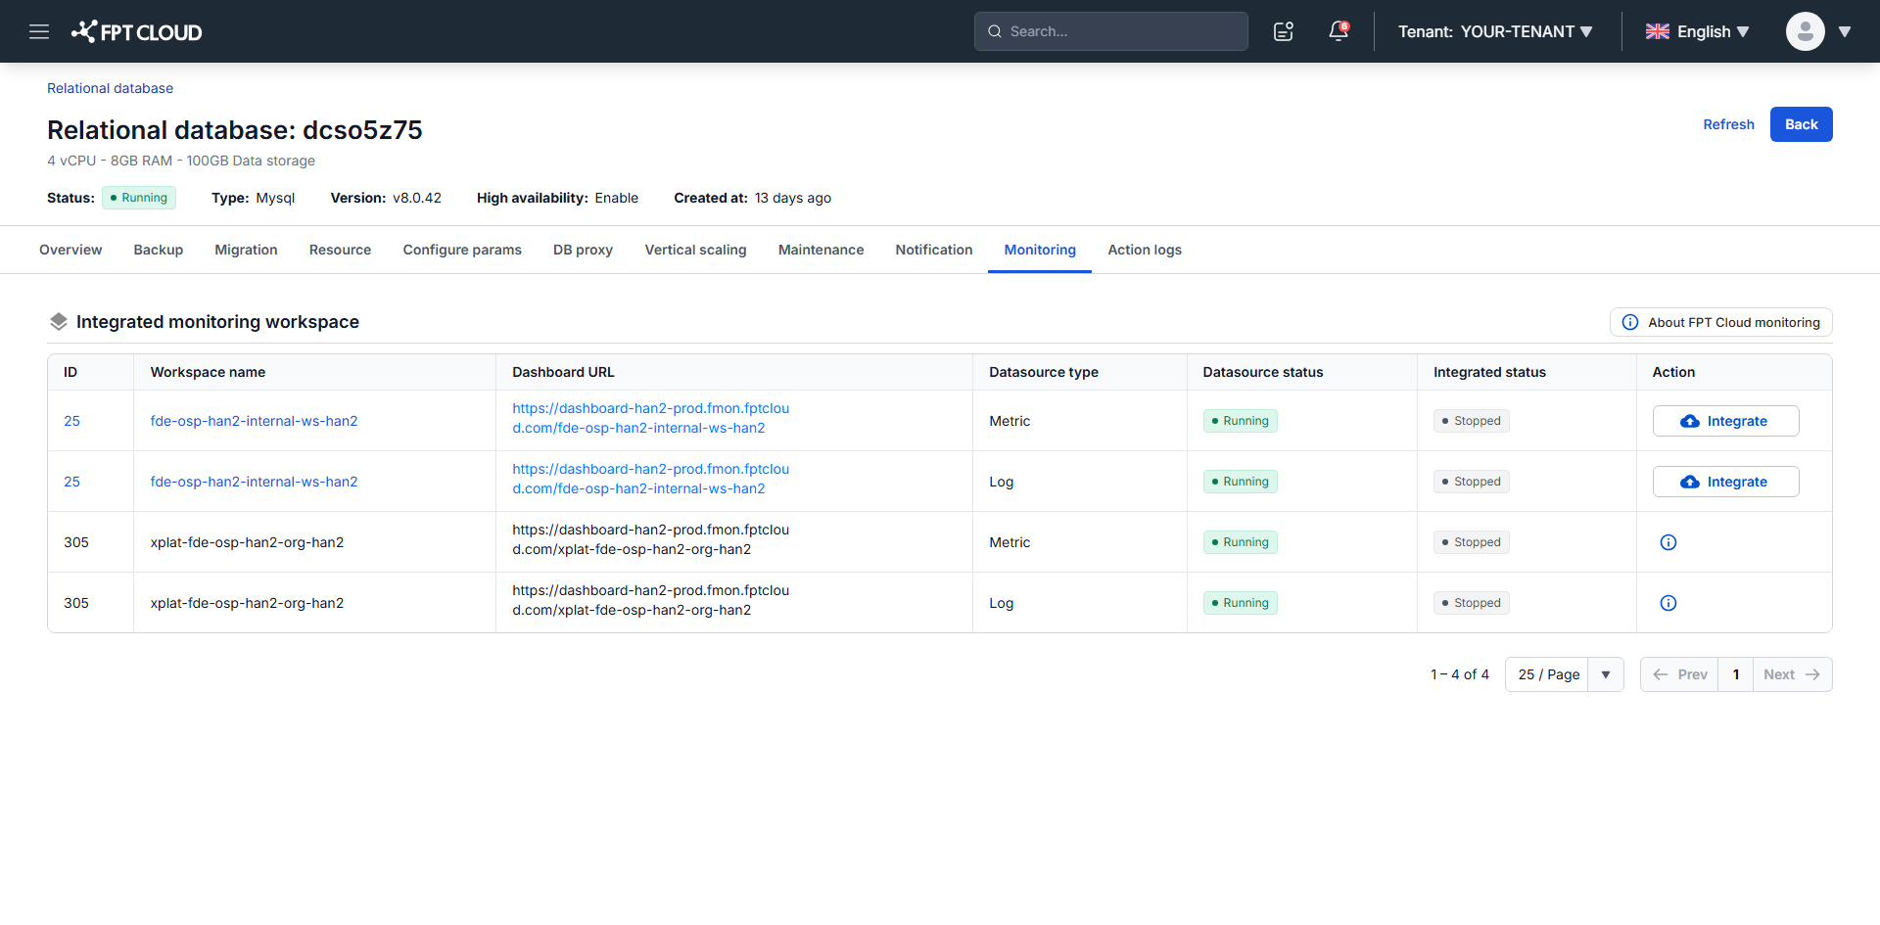
Task: Open the 25 / Page size dropdown
Action: pyautogui.click(x=1564, y=674)
